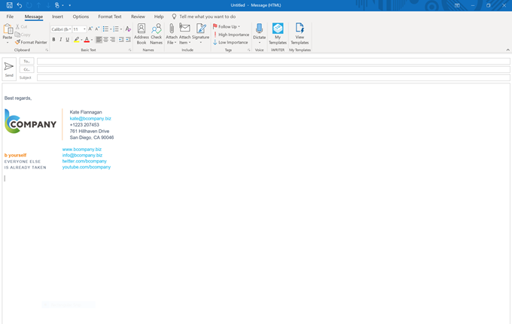Open the font size combo box
This screenshot has height=324, width=512.
79,29
